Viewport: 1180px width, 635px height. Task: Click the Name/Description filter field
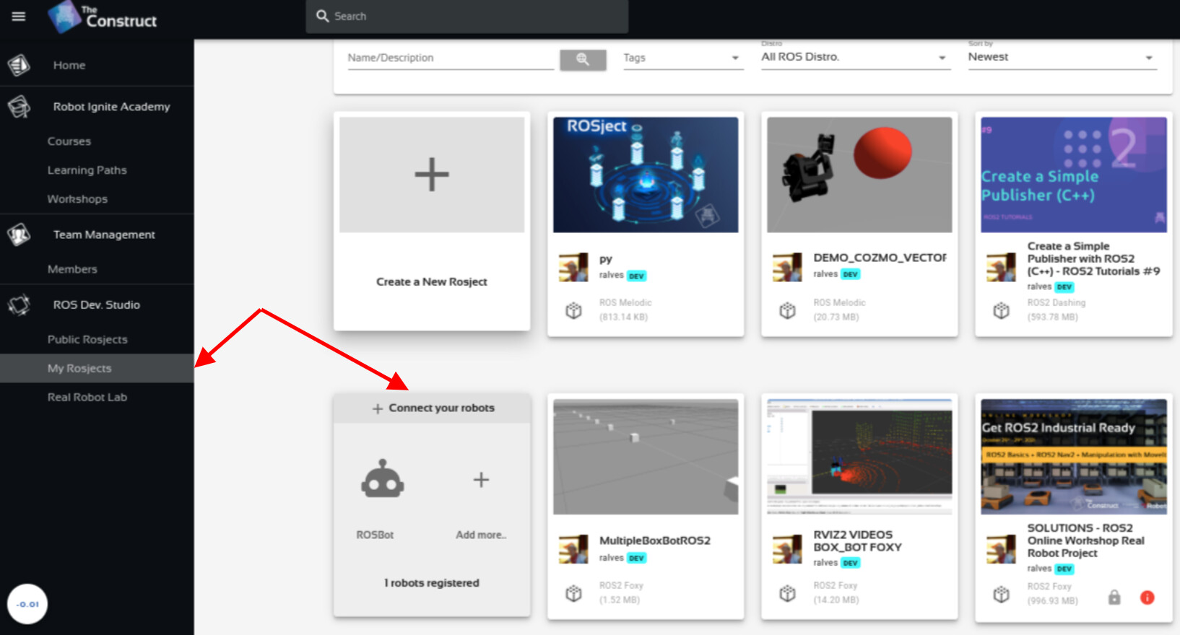451,58
